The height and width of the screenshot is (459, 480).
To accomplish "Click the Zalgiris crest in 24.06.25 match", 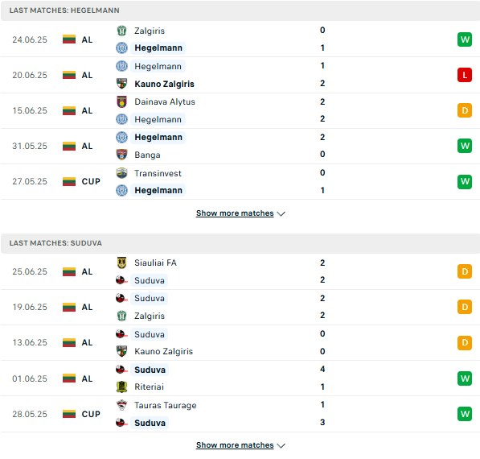I will click(122, 31).
